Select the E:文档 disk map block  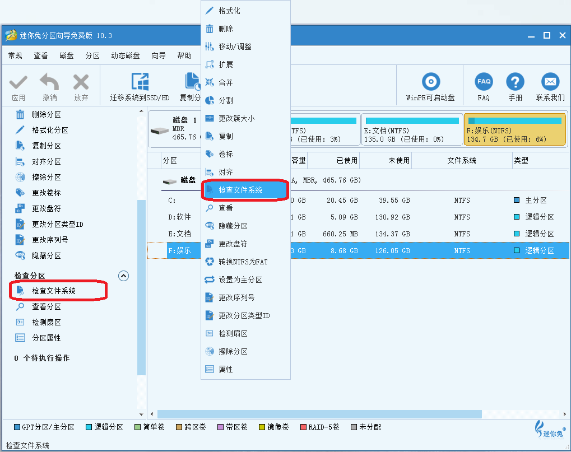412,129
